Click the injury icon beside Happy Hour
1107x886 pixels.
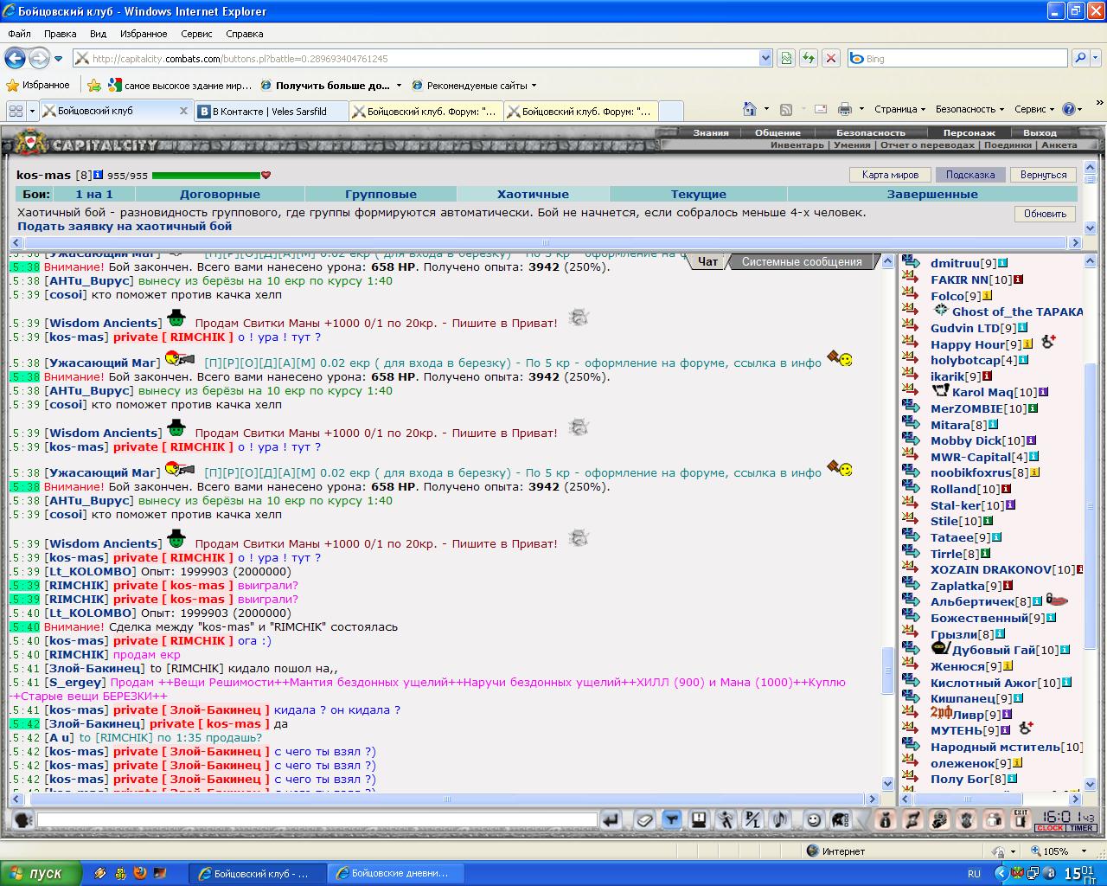[x=1048, y=342]
